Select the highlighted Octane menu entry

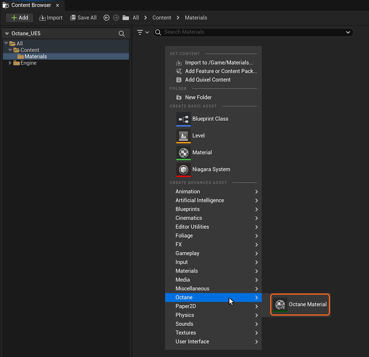click(213, 298)
